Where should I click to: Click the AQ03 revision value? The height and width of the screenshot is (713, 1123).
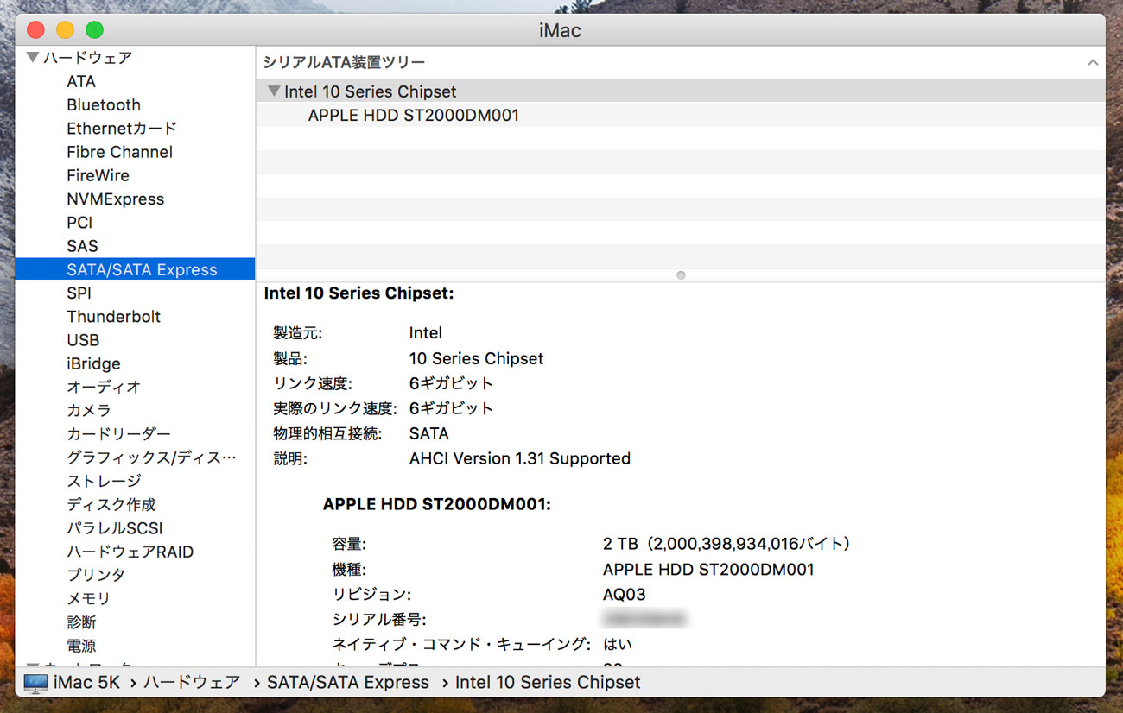click(x=624, y=595)
